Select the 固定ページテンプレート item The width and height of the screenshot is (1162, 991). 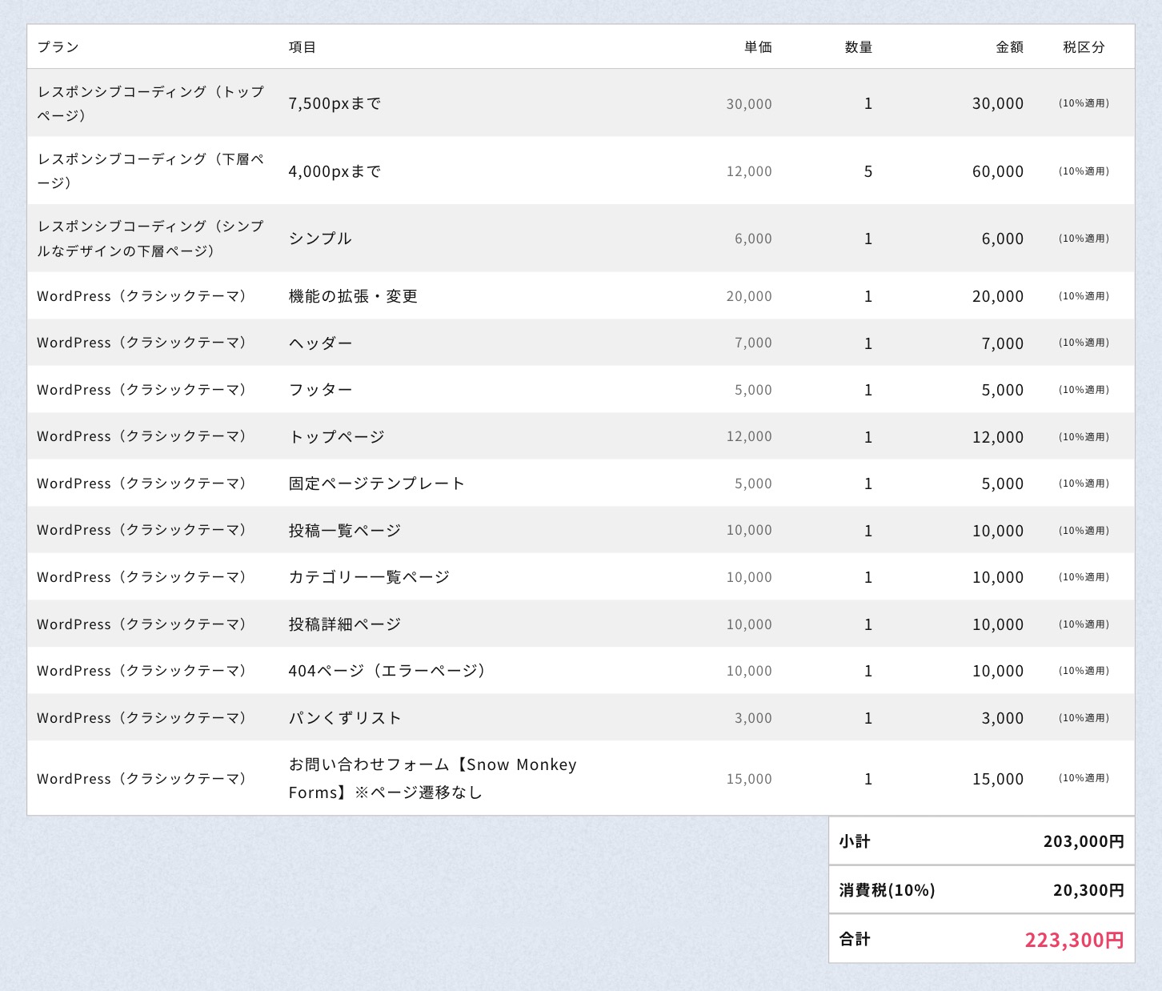point(376,483)
